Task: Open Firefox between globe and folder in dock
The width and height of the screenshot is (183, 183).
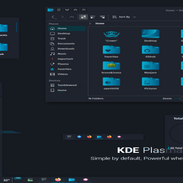Action: [x=89, y=137]
